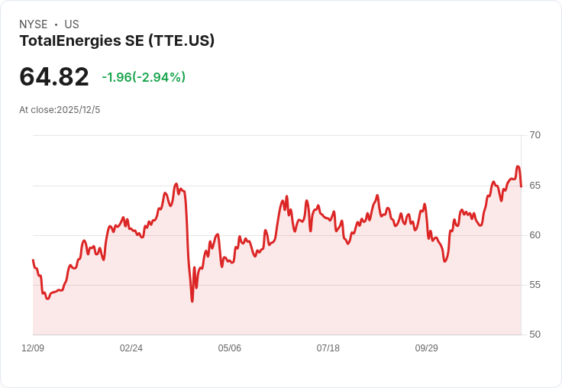Click the At close:2025/12/5 timestamp
The image size is (562, 388).
tap(60, 110)
